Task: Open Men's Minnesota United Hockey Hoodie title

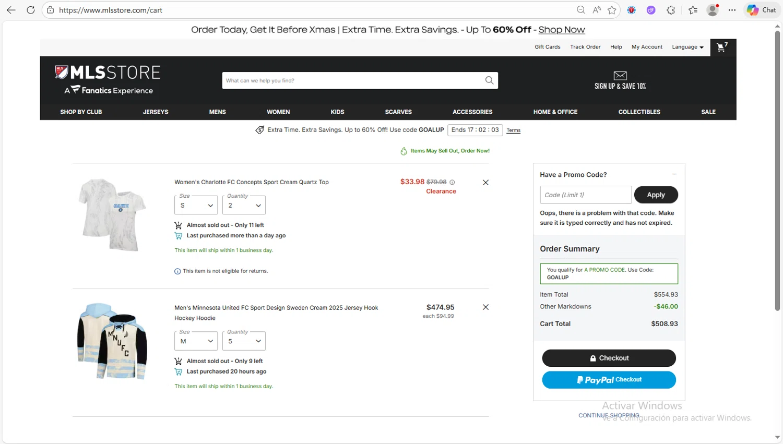Action: point(276,313)
